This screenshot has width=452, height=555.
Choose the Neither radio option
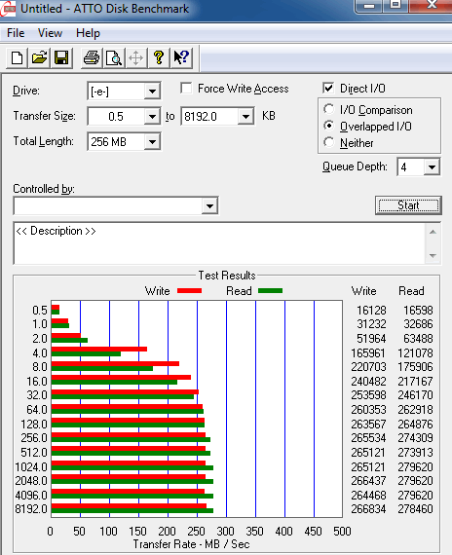(x=328, y=142)
